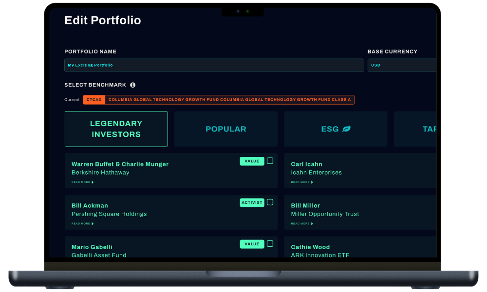
Task: Click the ARK Innovation ETF text
Action: pyautogui.click(x=320, y=255)
